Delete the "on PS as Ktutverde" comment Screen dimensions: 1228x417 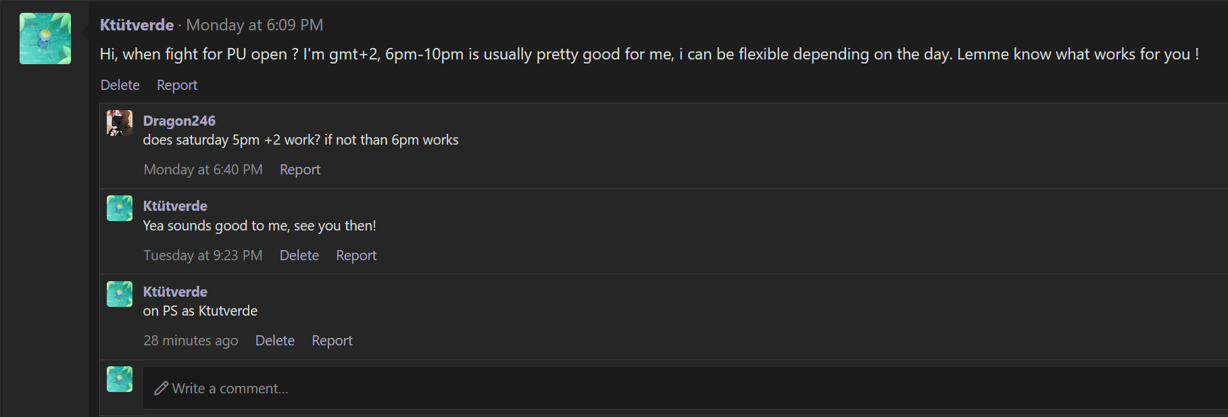click(274, 341)
